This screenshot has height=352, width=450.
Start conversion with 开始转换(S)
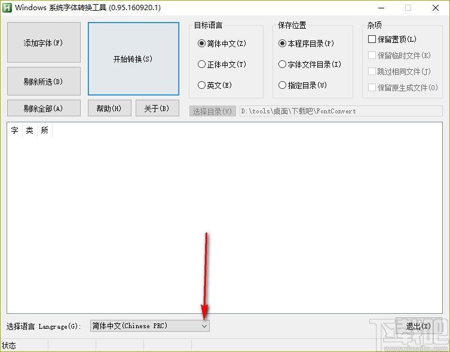(133, 58)
